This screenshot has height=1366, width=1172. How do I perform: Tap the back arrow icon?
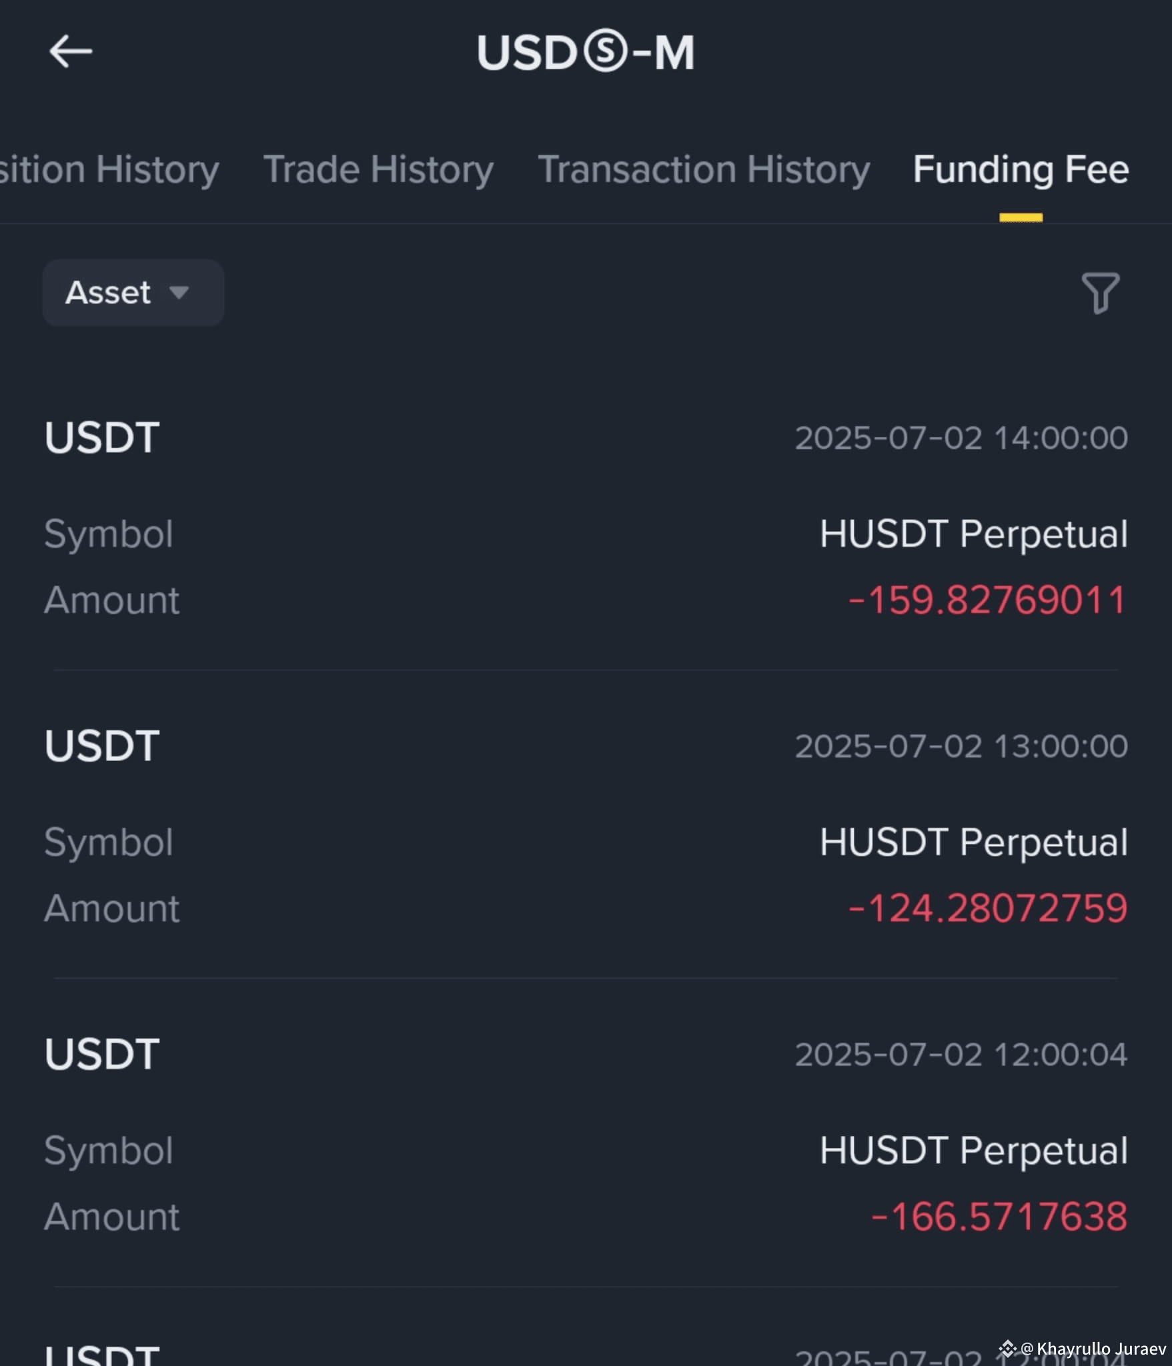tap(71, 51)
